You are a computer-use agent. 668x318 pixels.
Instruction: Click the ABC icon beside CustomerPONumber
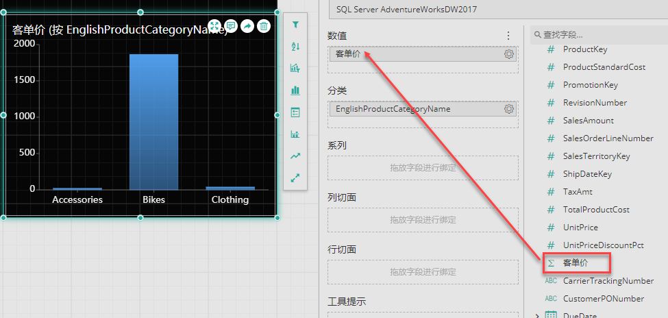coord(551,299)
